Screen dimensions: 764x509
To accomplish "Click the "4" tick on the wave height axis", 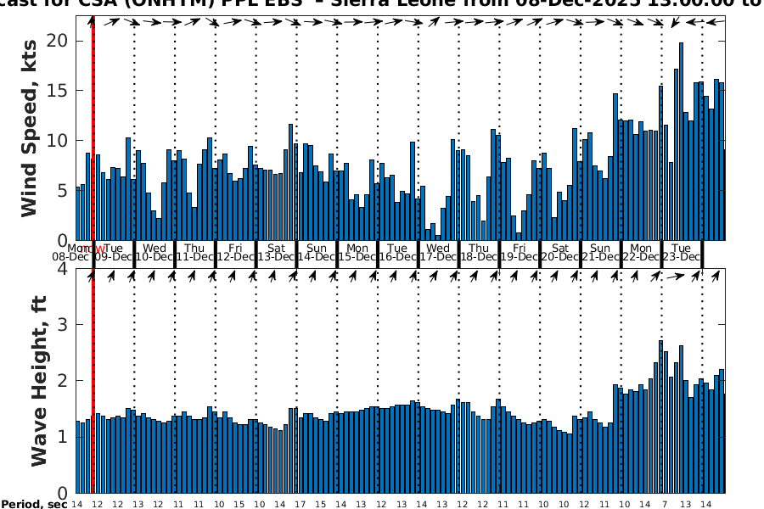I will (x=62, y=269).
